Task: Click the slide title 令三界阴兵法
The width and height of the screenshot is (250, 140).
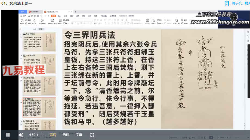Action: (x=89, y=35)
